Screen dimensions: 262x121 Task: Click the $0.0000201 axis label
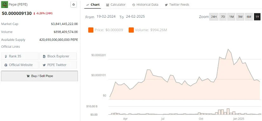click(x=98, y=55)
